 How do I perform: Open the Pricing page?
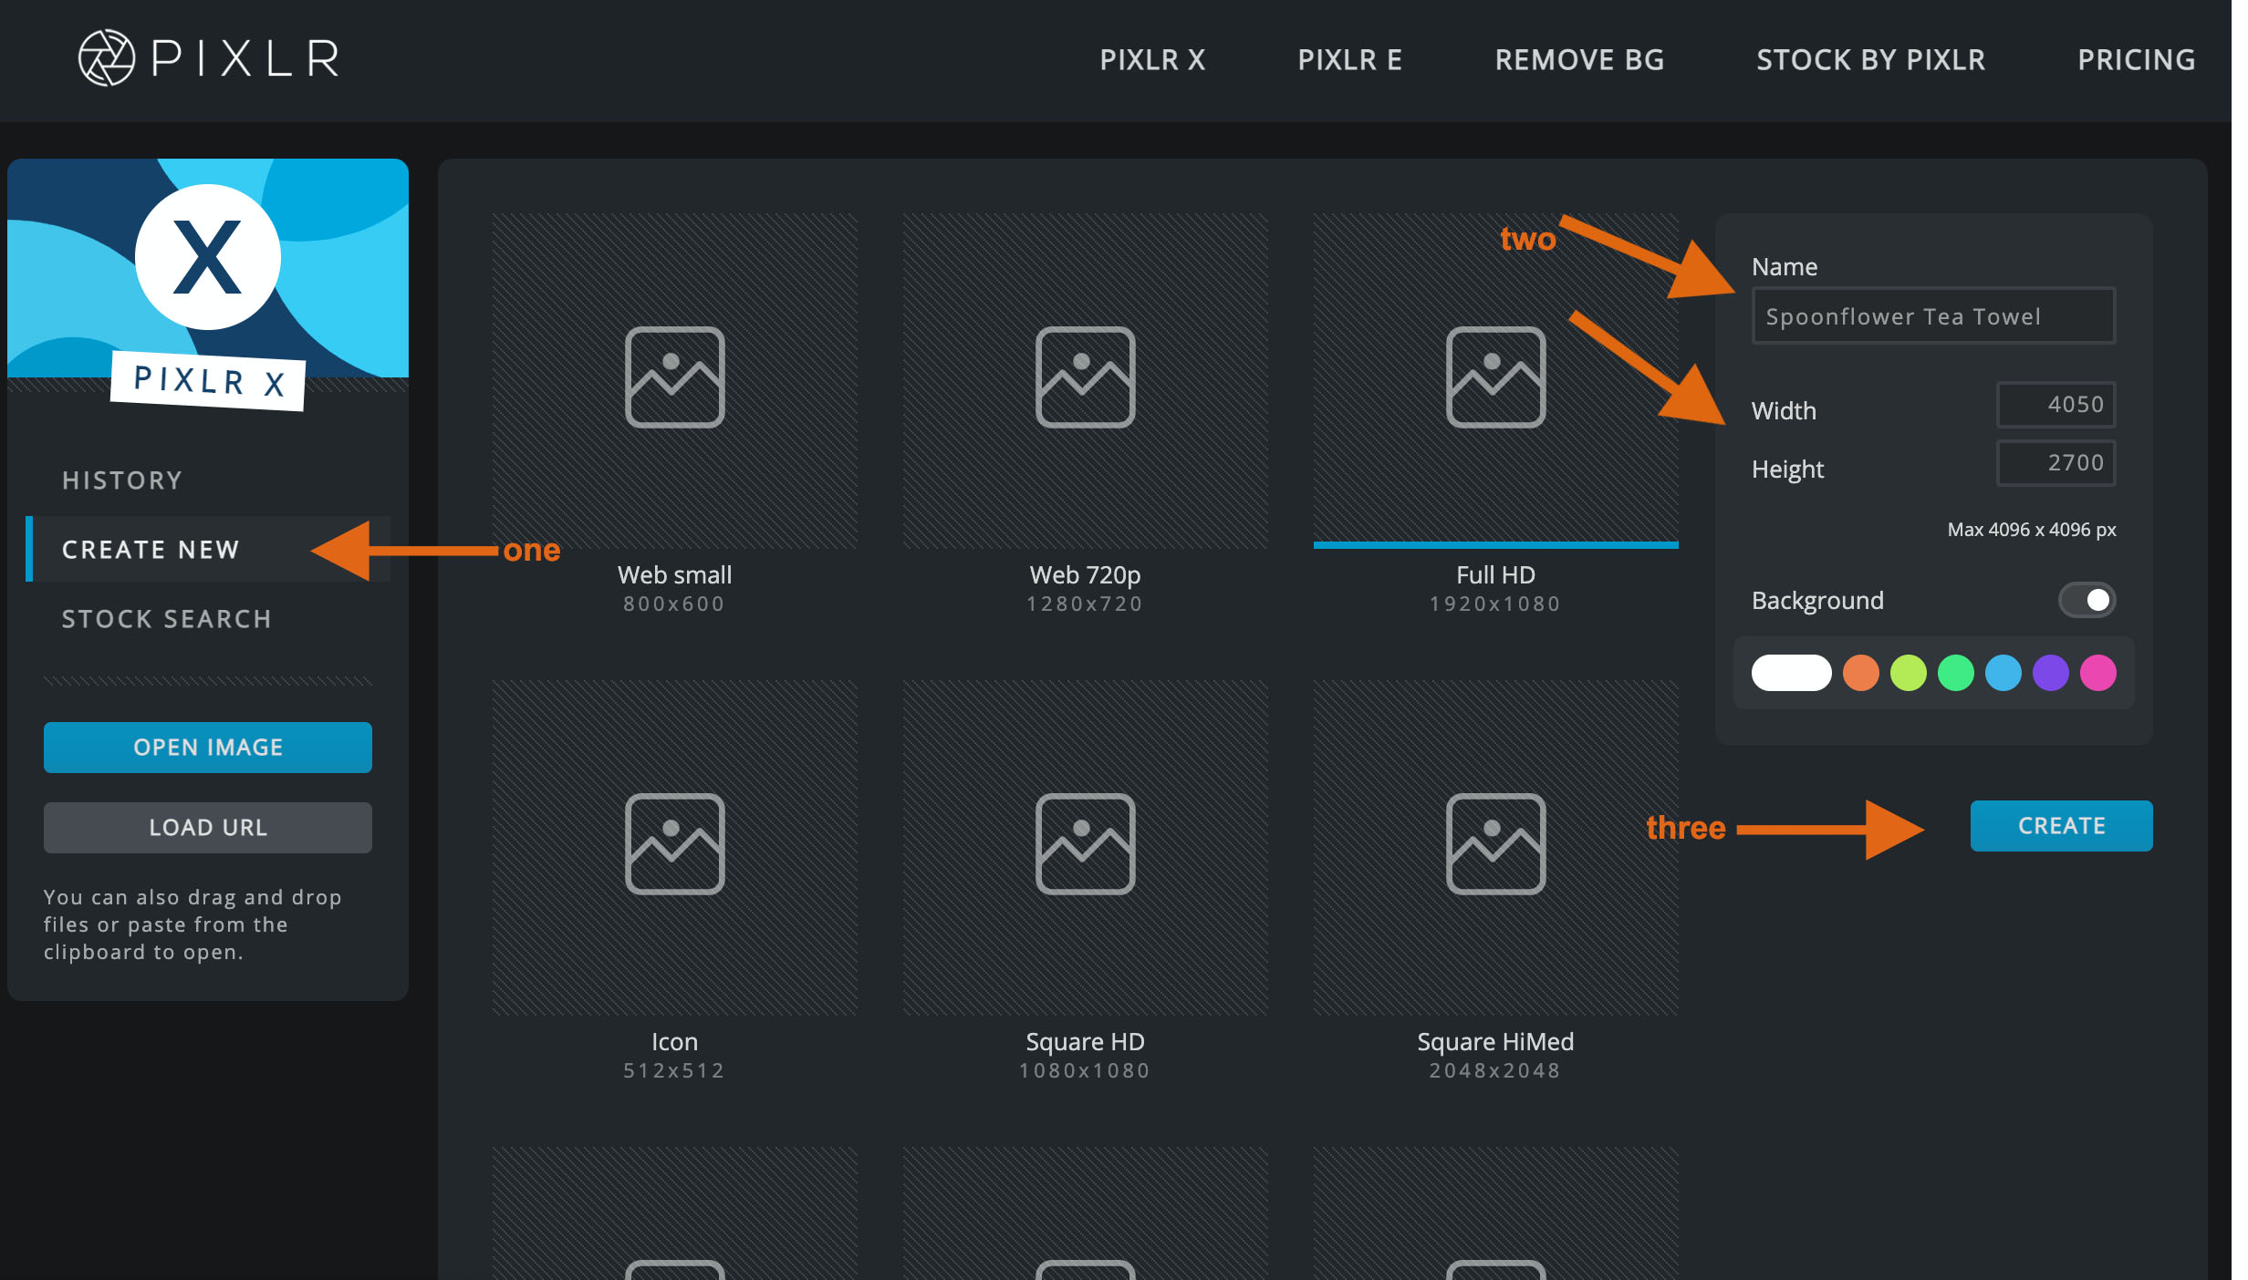(x=2136, y=60)
